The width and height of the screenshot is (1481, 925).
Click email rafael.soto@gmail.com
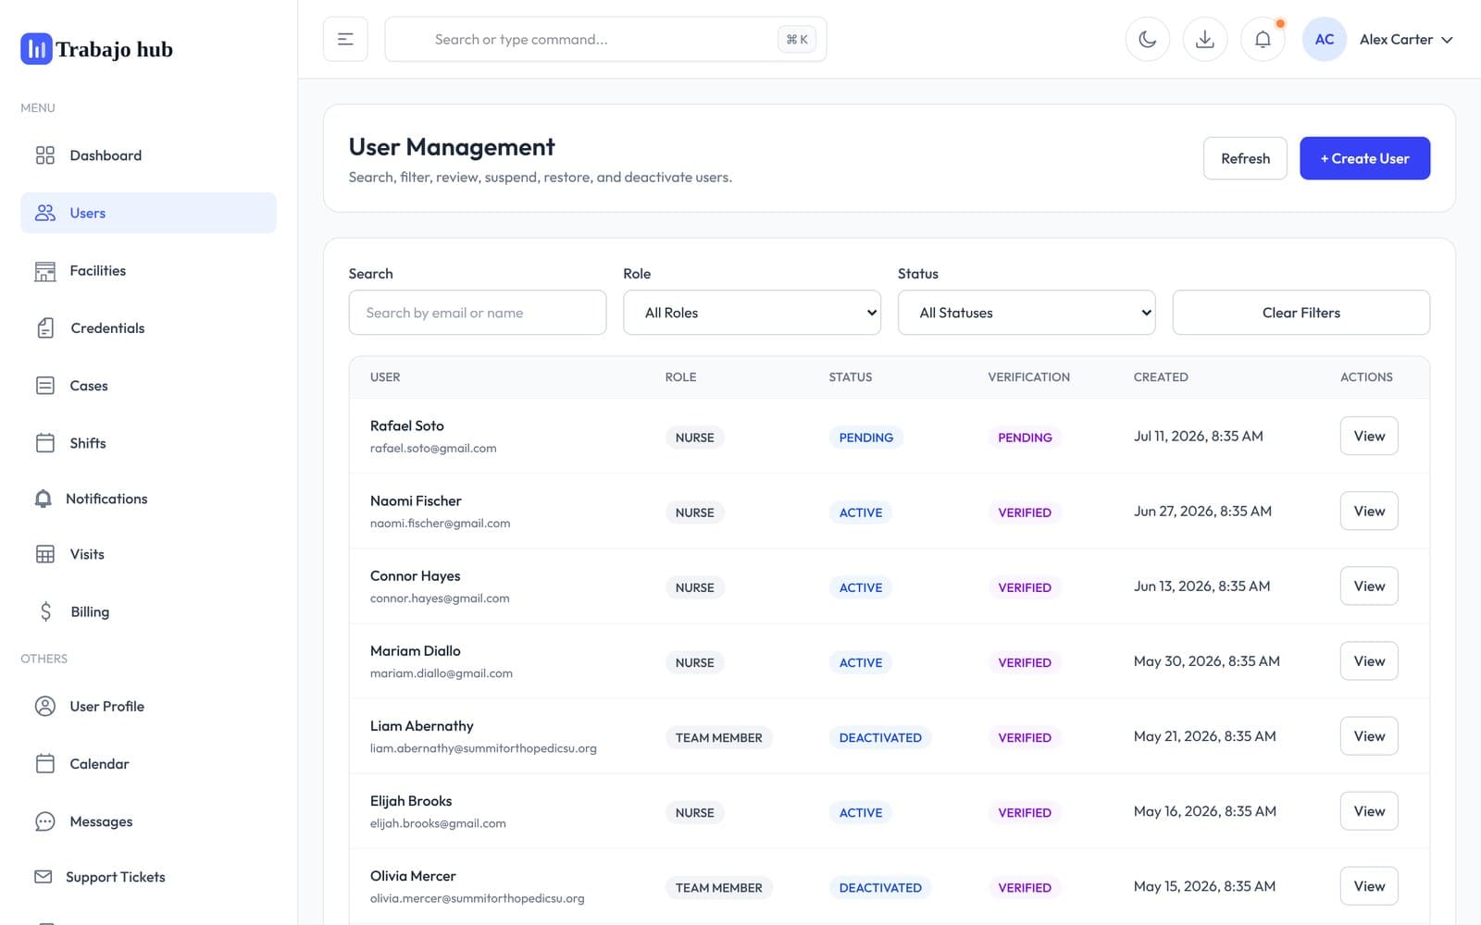point(433,449)
